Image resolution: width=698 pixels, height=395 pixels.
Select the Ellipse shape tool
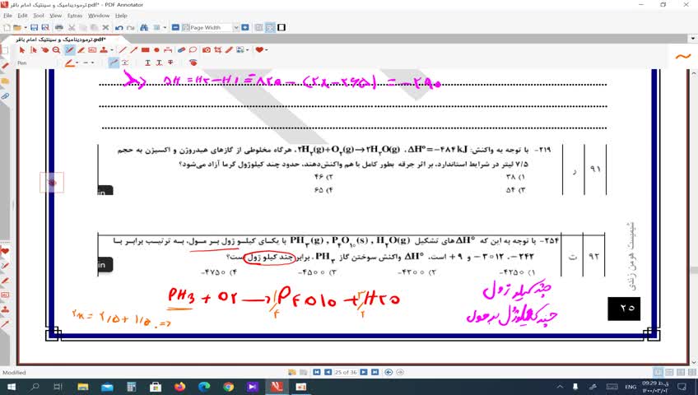(156, 50)
